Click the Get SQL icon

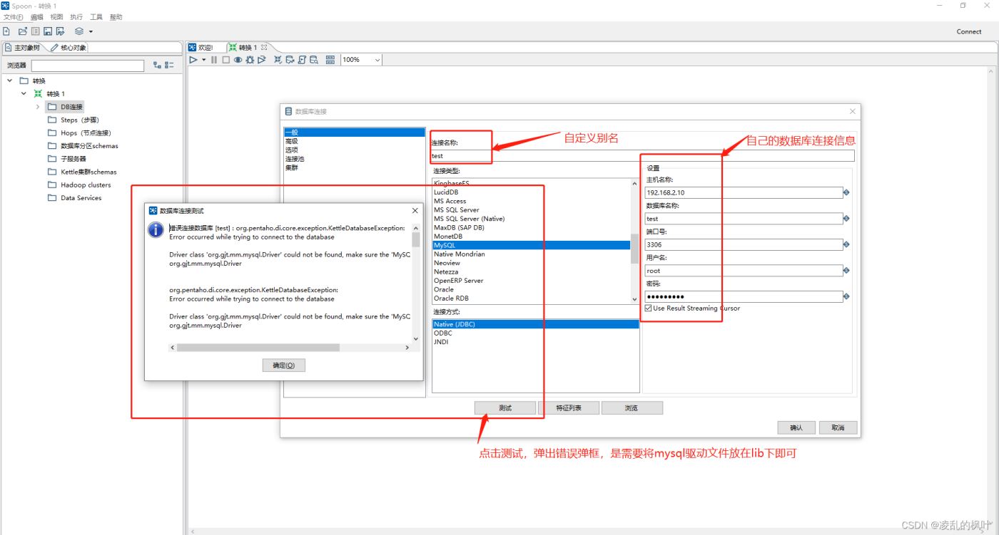(x=302, y=60)
